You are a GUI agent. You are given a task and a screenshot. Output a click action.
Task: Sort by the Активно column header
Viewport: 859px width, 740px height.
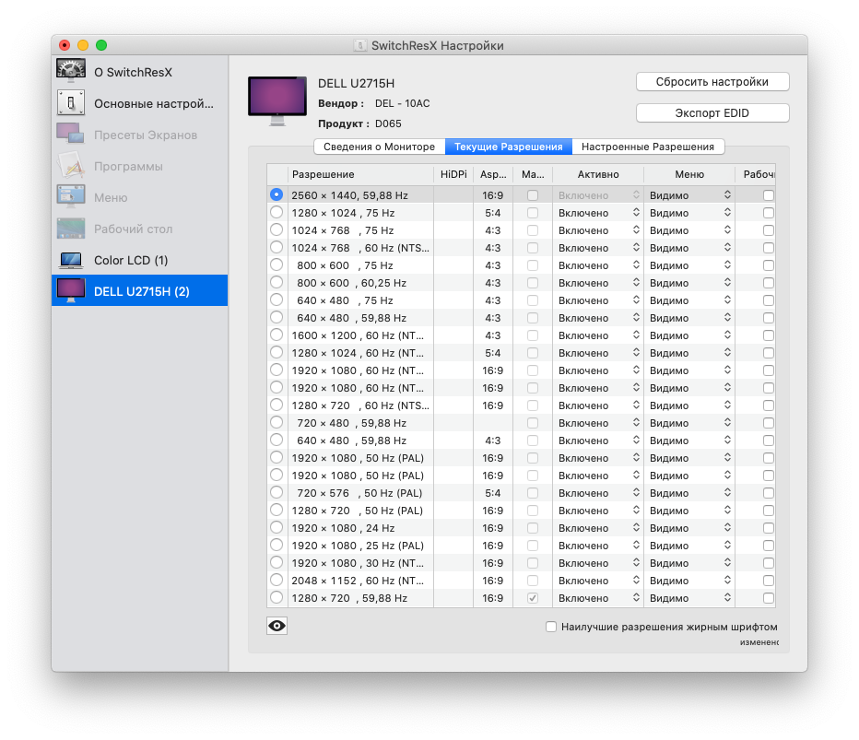coord(598,174)
